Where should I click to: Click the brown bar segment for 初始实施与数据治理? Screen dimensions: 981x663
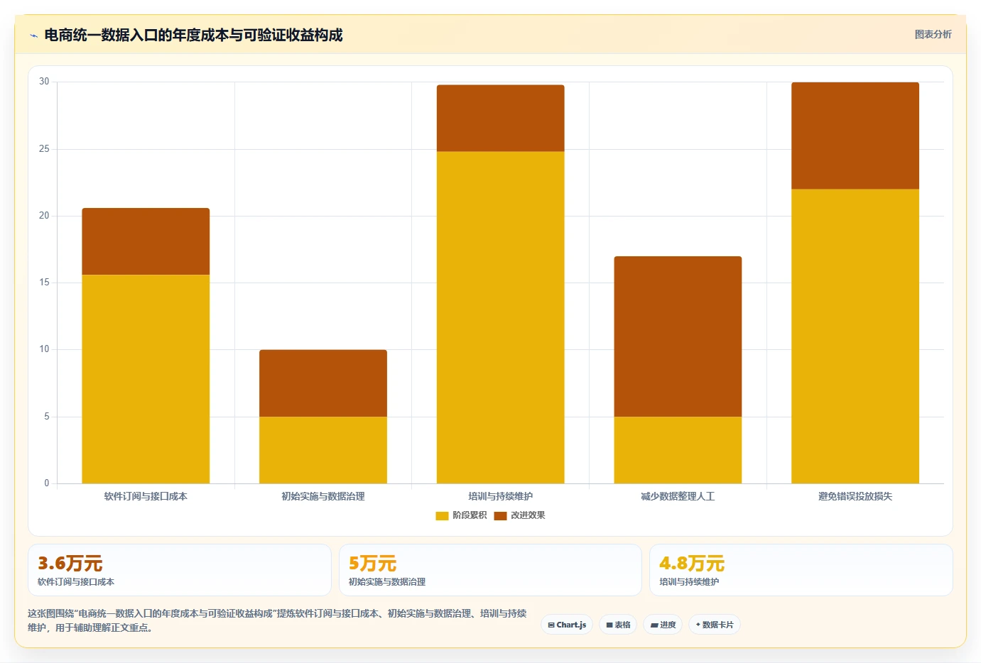pos(323,383)
